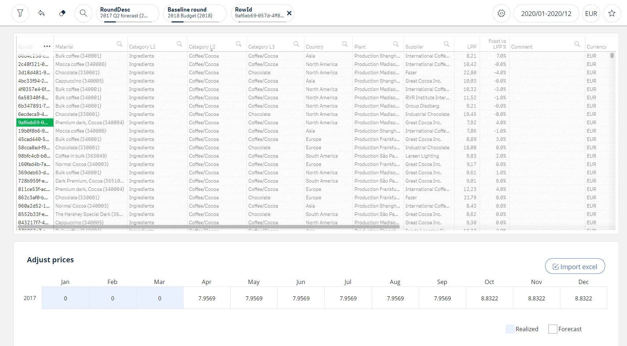Select the highlighted 9af6eb69 row ID cell
The width and height of the screenshot is (627, 346).
pyautogui.click(x=35, y=122)
